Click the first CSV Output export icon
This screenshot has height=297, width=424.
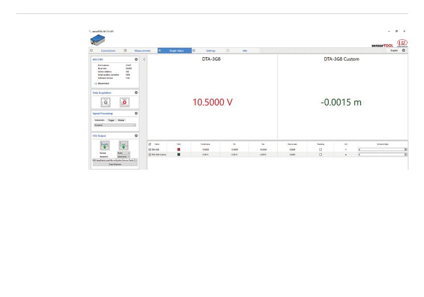click(x=104, y=145)
